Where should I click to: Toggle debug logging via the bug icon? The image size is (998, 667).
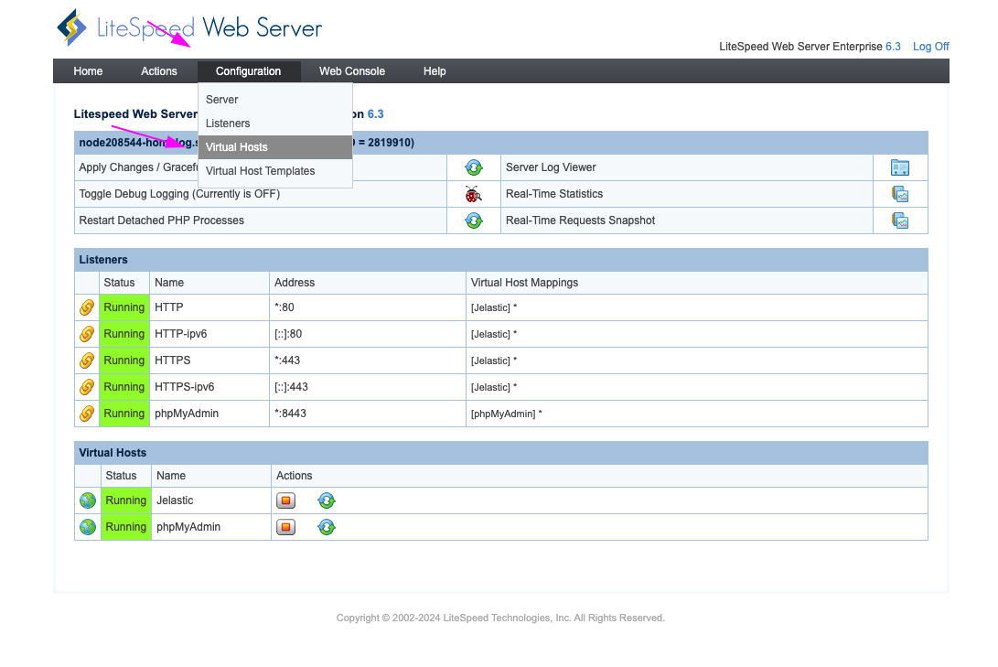click(x=473, y=194)
